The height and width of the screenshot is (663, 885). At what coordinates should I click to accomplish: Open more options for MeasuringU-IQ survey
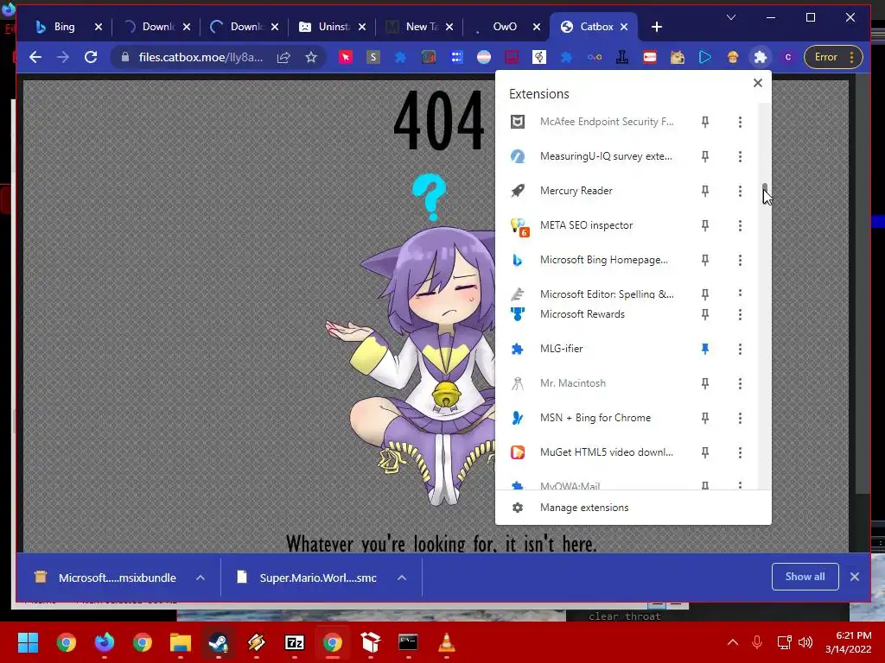740,156
